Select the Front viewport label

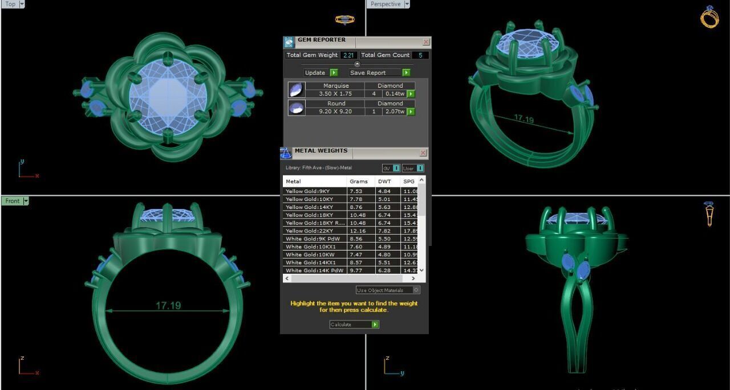12,201
